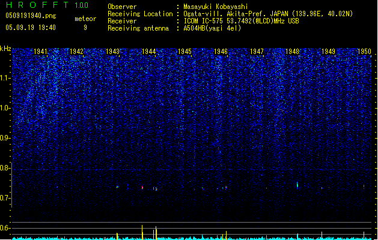Click the 1945 time marker
This screenshot has height=240, width=378.
(x=184, y=52)
